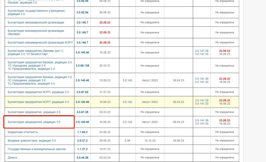The image size is (266, 162).
Task: Select date 03.04.23 in Деньги row
Action: [105, 158]
